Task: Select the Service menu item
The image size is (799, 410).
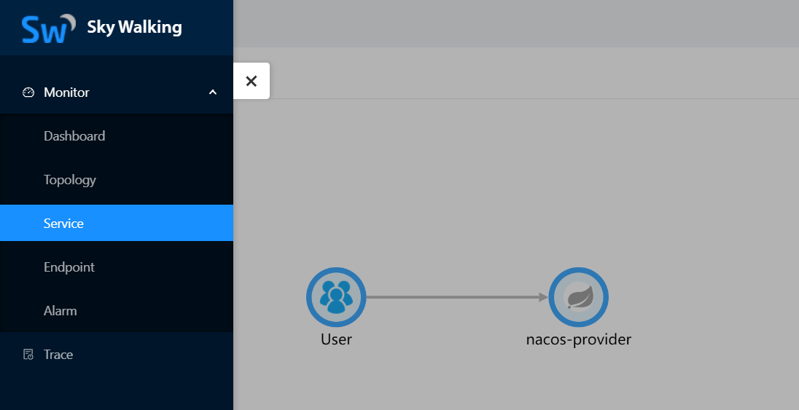Action: (x=117, y=223)
